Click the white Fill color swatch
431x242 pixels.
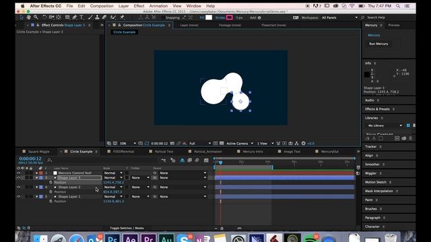click(209, 17)
